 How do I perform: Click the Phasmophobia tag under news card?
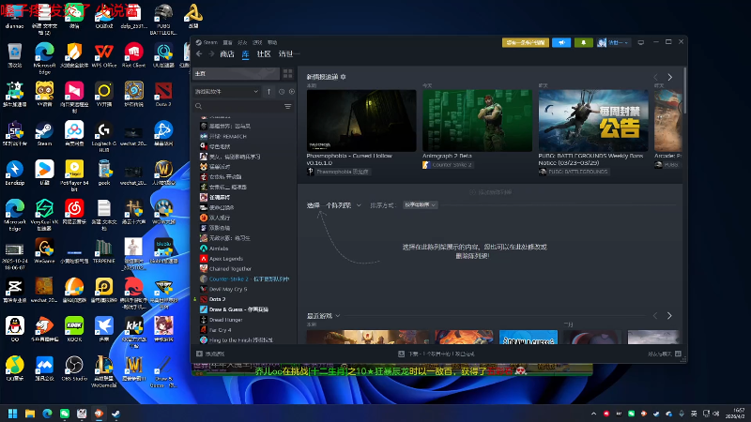click(338, 172)
